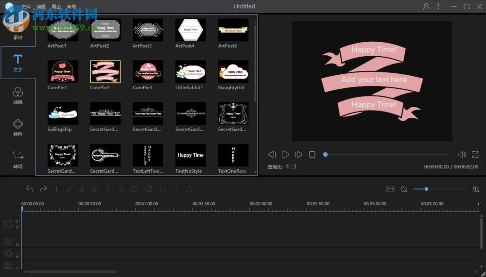Open the 导出 (Export) menu

tap(56, 7)
